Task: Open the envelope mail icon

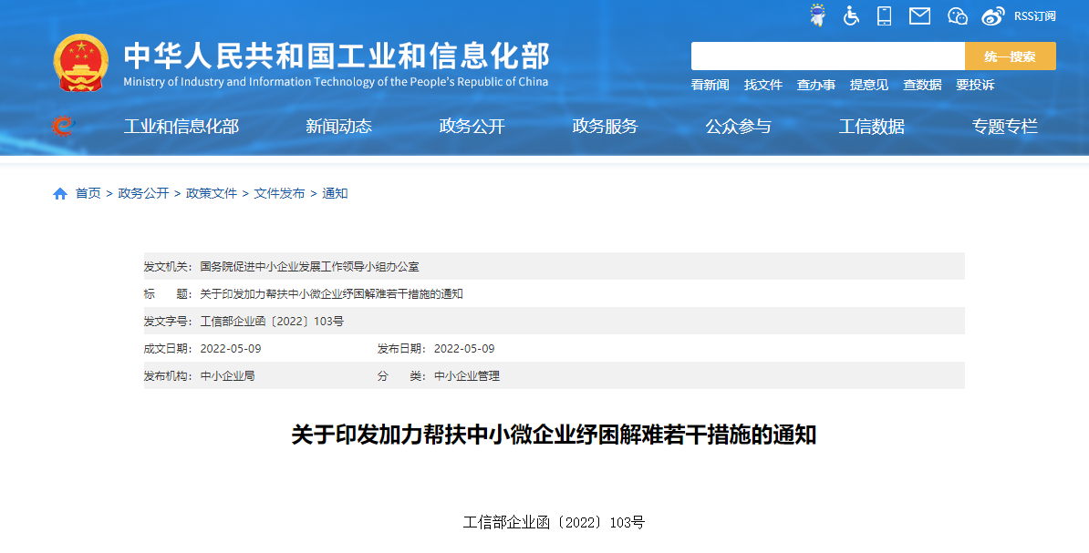Action: [x=919, y=15]
